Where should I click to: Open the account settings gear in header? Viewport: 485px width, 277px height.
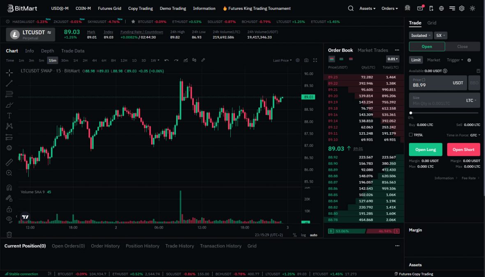(x=462, y=8)
